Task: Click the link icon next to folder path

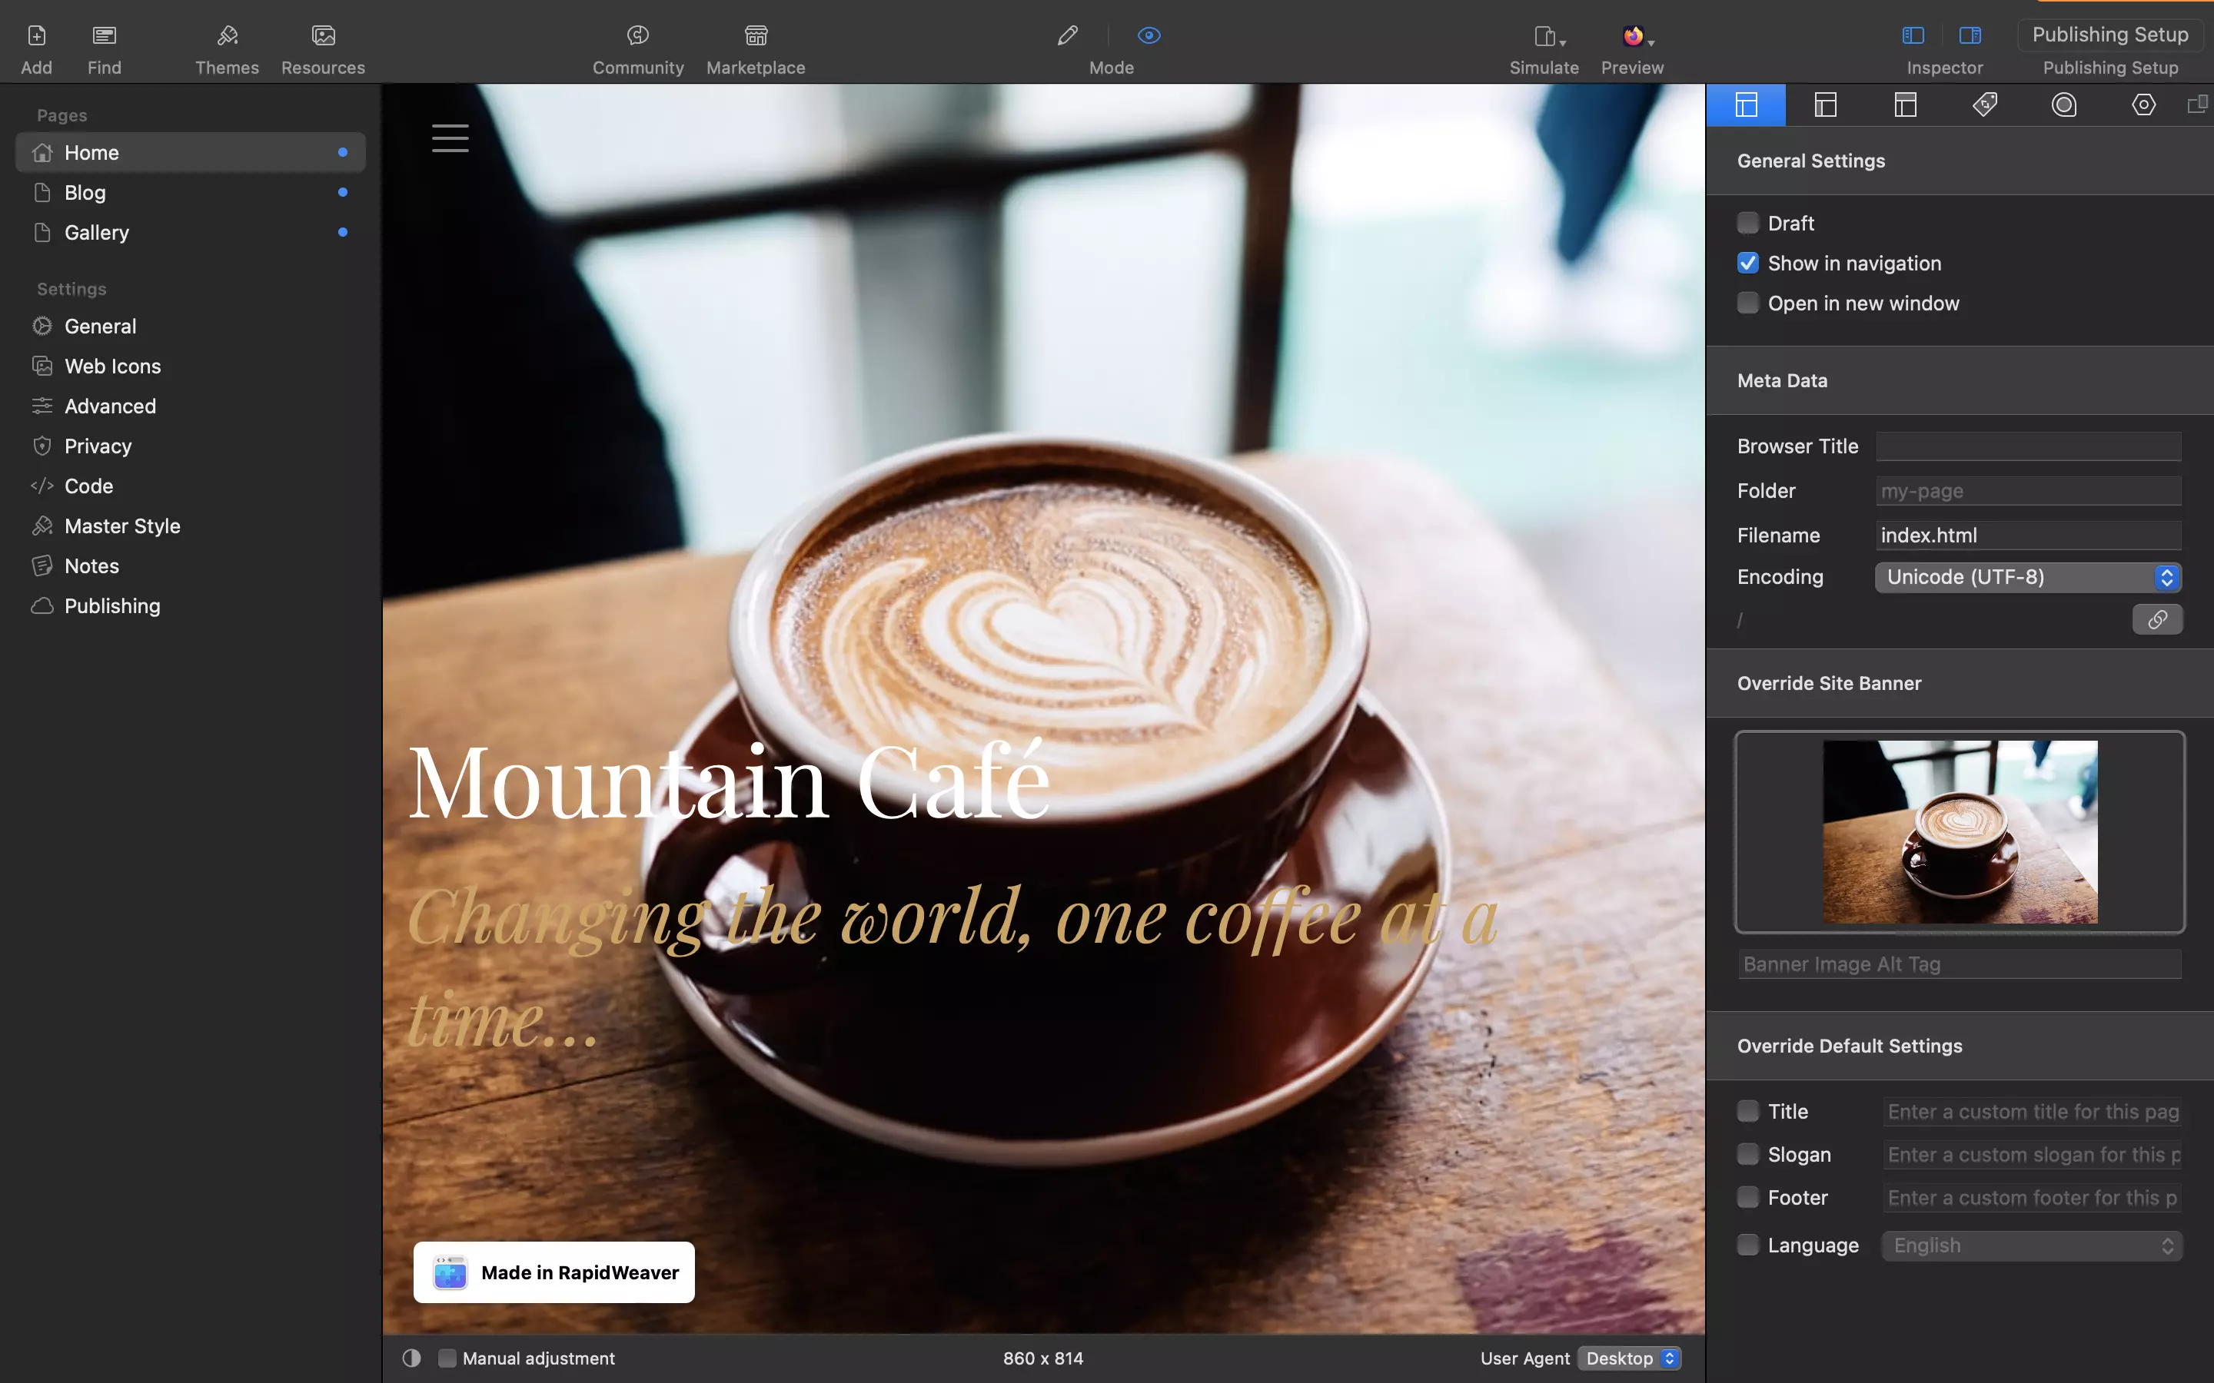Action: click(x=2158, y=619)
